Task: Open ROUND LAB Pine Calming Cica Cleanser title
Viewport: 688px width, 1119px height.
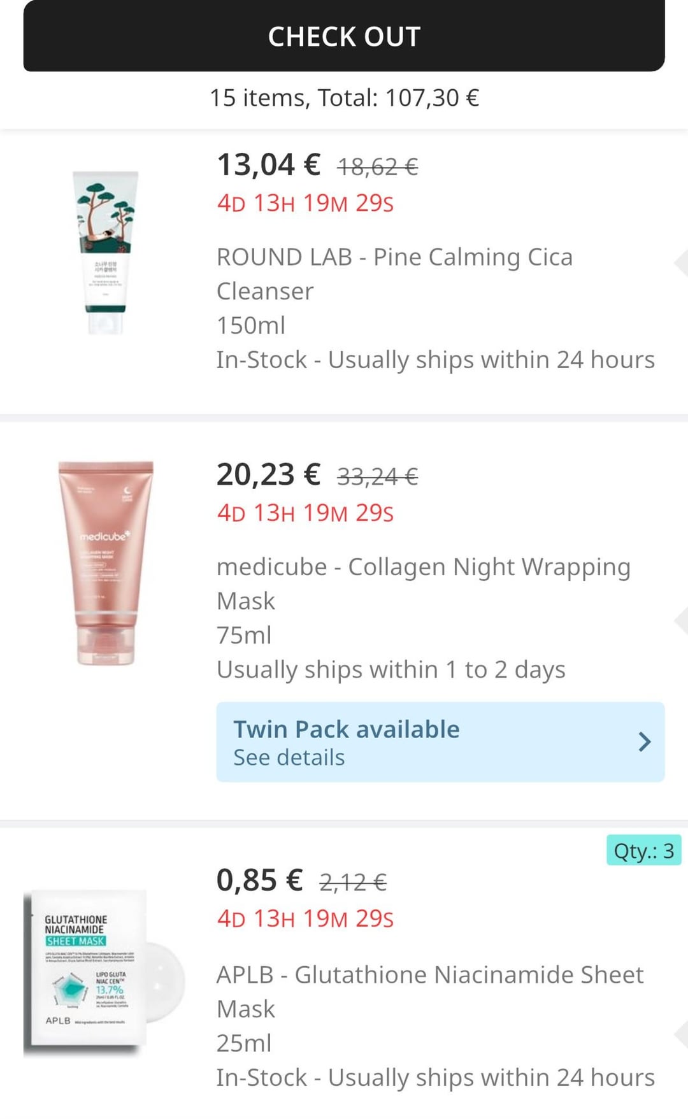Action: (394, 274)
